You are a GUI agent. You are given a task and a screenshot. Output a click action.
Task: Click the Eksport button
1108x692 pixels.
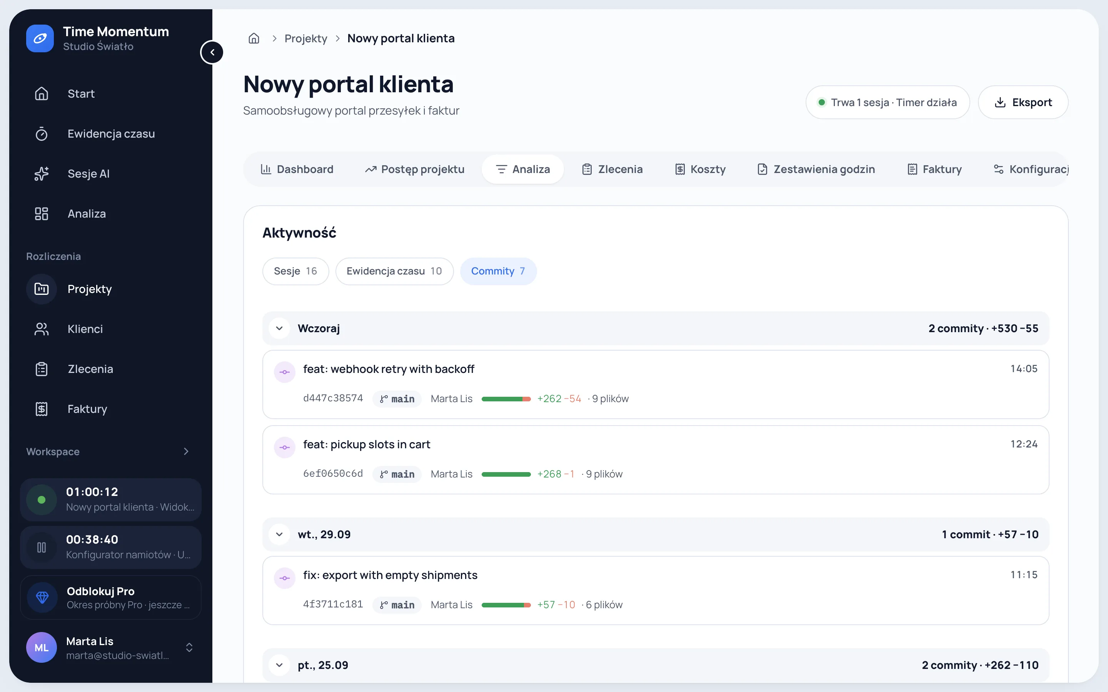[1023, 102]
